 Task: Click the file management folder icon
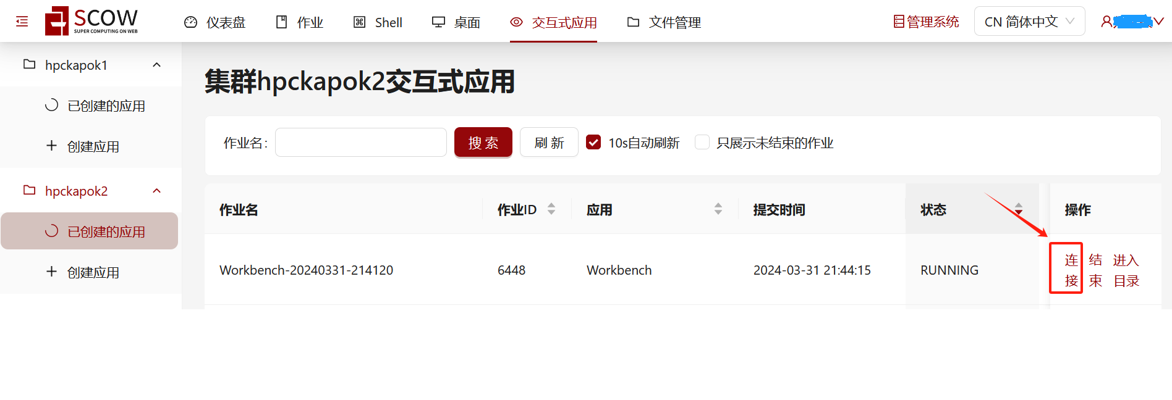633,22
